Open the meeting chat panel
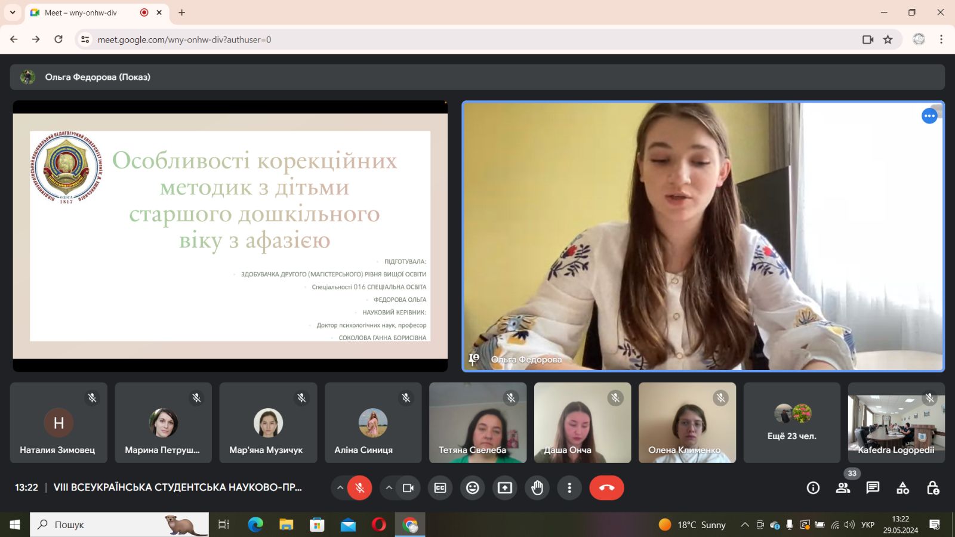 [873, 488]
